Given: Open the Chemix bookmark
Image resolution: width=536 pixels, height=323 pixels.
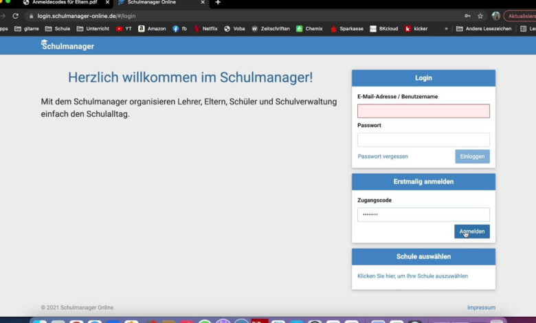Looking at the screenshot, I should 309,29.
